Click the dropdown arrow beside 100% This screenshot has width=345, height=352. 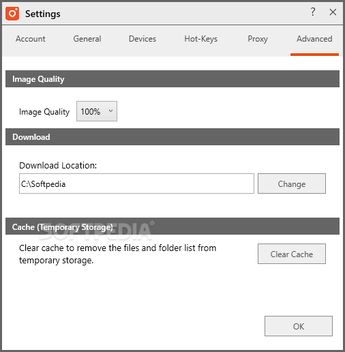110,111
